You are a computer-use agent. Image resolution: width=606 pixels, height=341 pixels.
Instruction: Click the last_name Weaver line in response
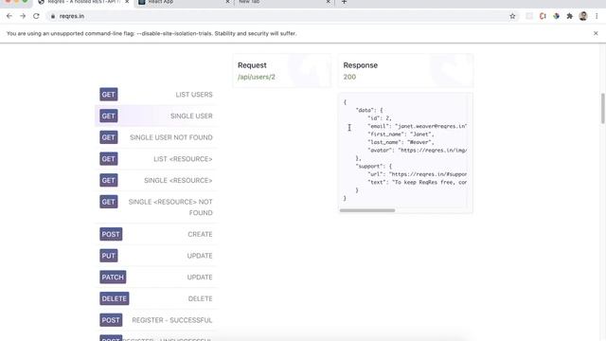[x=401, y=142]
